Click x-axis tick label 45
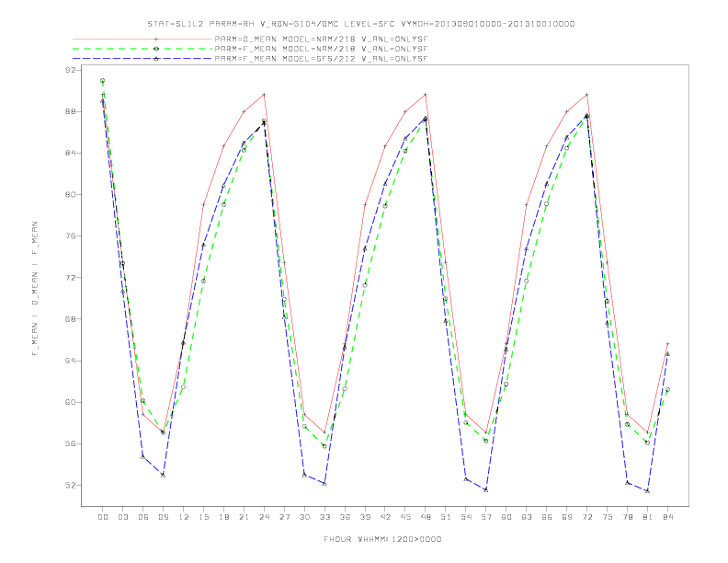This screenshot has width=728, height=563. click(405, 517)
